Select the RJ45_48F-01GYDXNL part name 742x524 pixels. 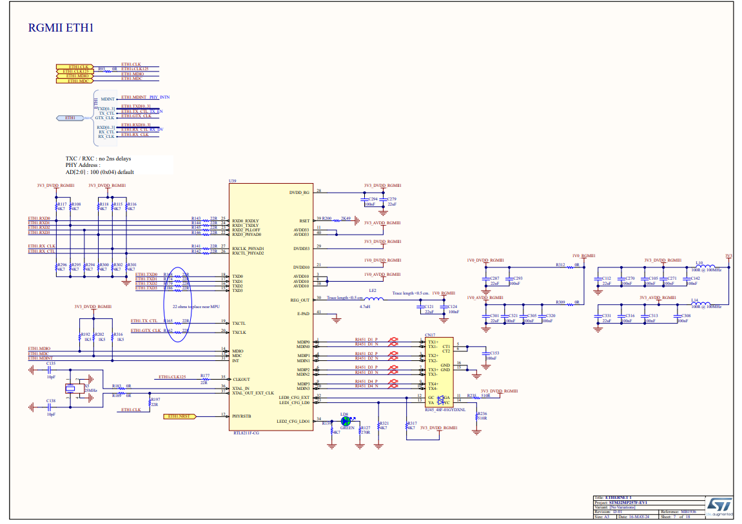click(445, 410)
